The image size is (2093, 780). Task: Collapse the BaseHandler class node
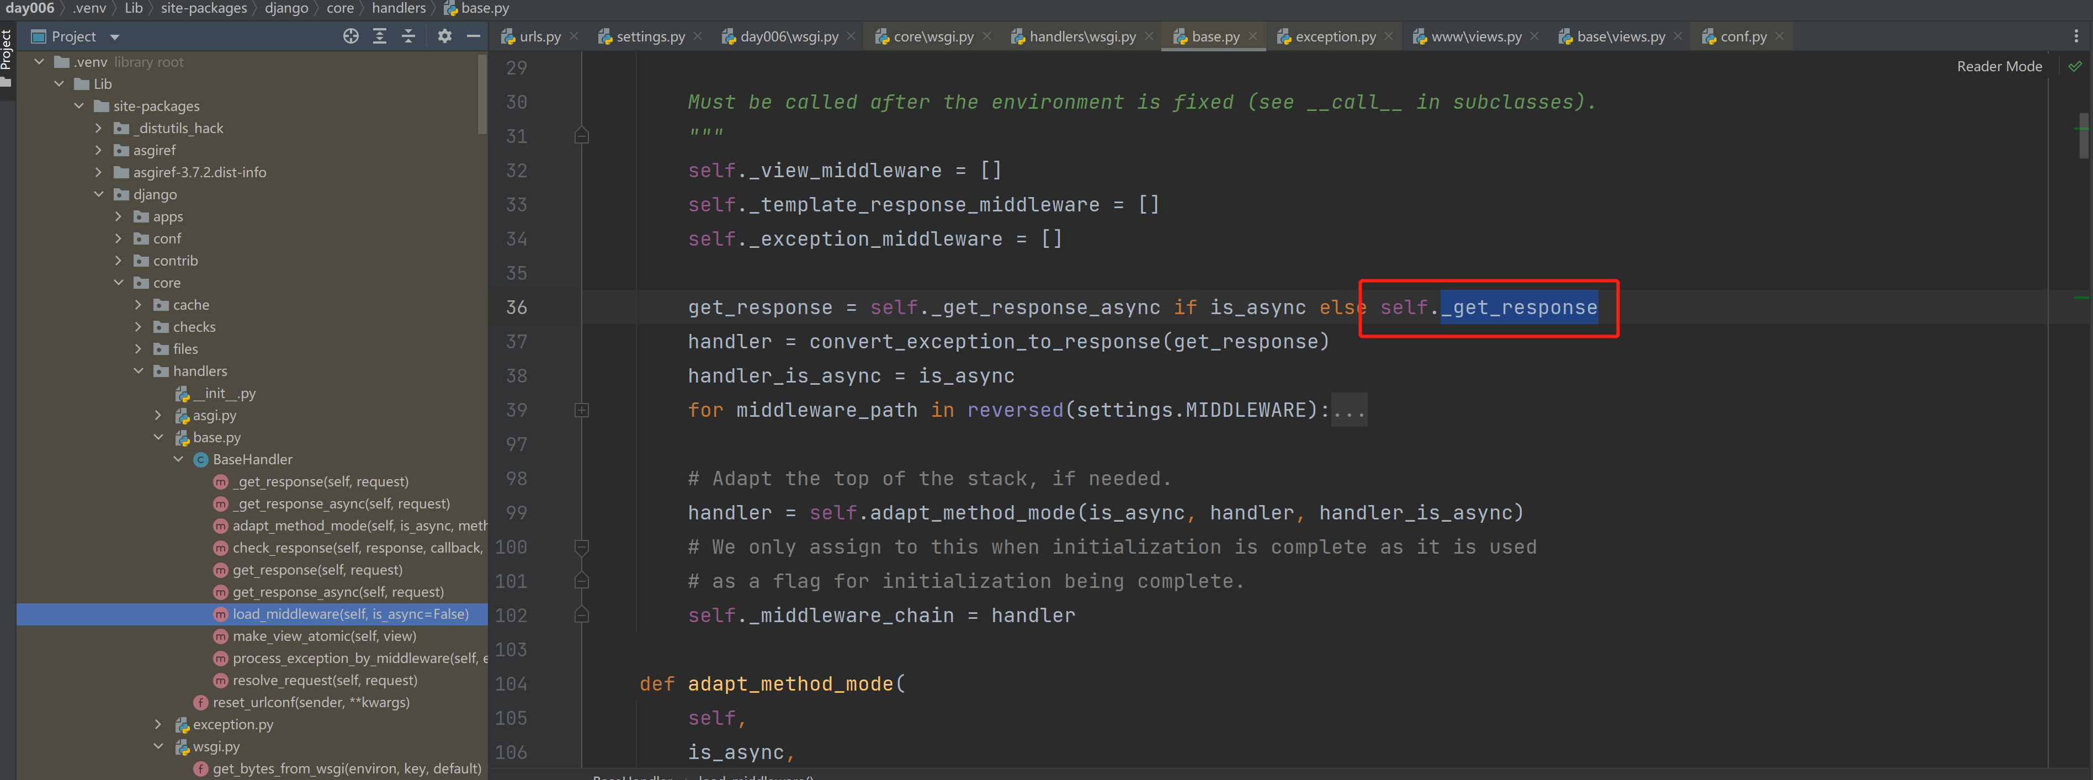[178, 459]
